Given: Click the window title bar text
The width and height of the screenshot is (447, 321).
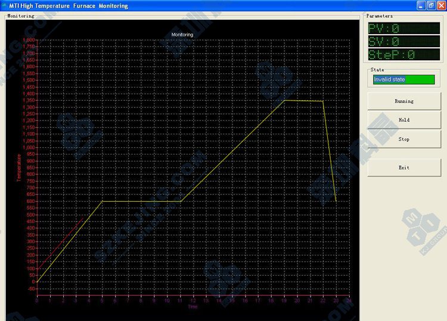Looking at the screenshot, I should pyautogui.click(x=69, y=5).
